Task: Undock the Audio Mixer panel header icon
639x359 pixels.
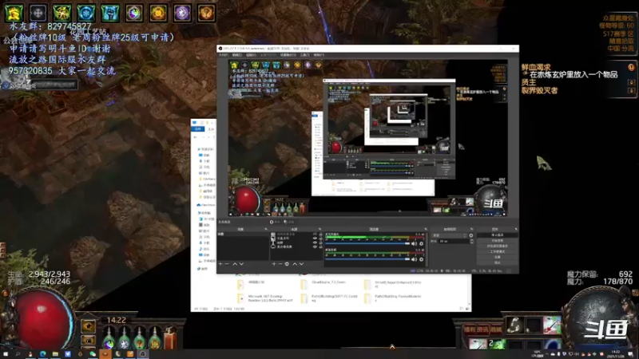Action: pos(426,229)
